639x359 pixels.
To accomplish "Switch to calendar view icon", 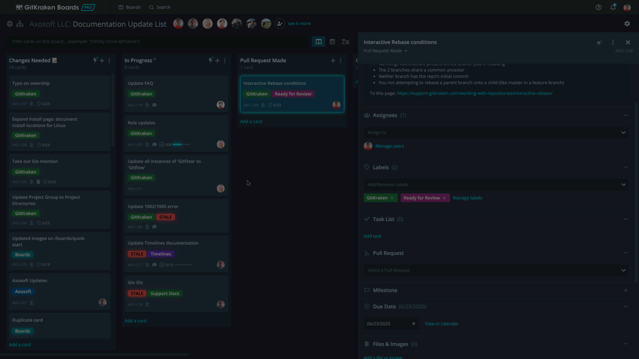I will tap(332, 42).
